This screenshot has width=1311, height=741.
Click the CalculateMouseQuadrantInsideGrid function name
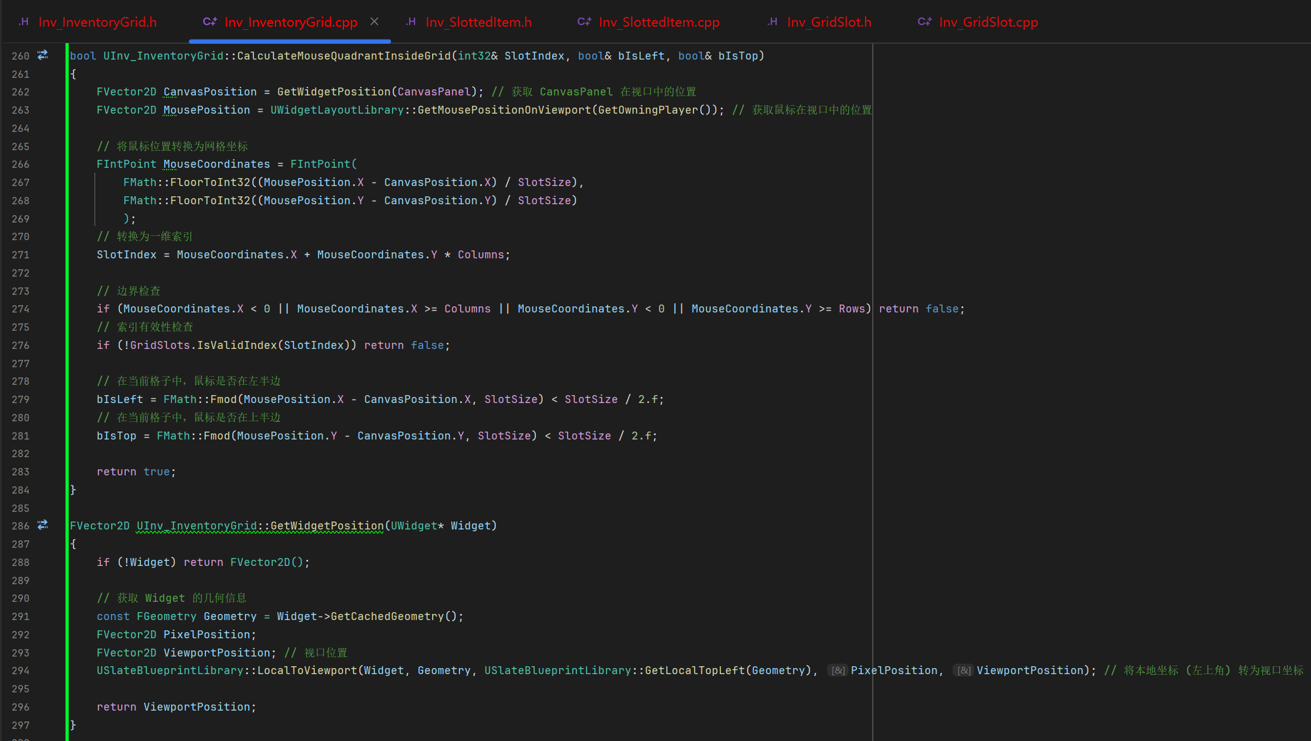tap(343, 56)
